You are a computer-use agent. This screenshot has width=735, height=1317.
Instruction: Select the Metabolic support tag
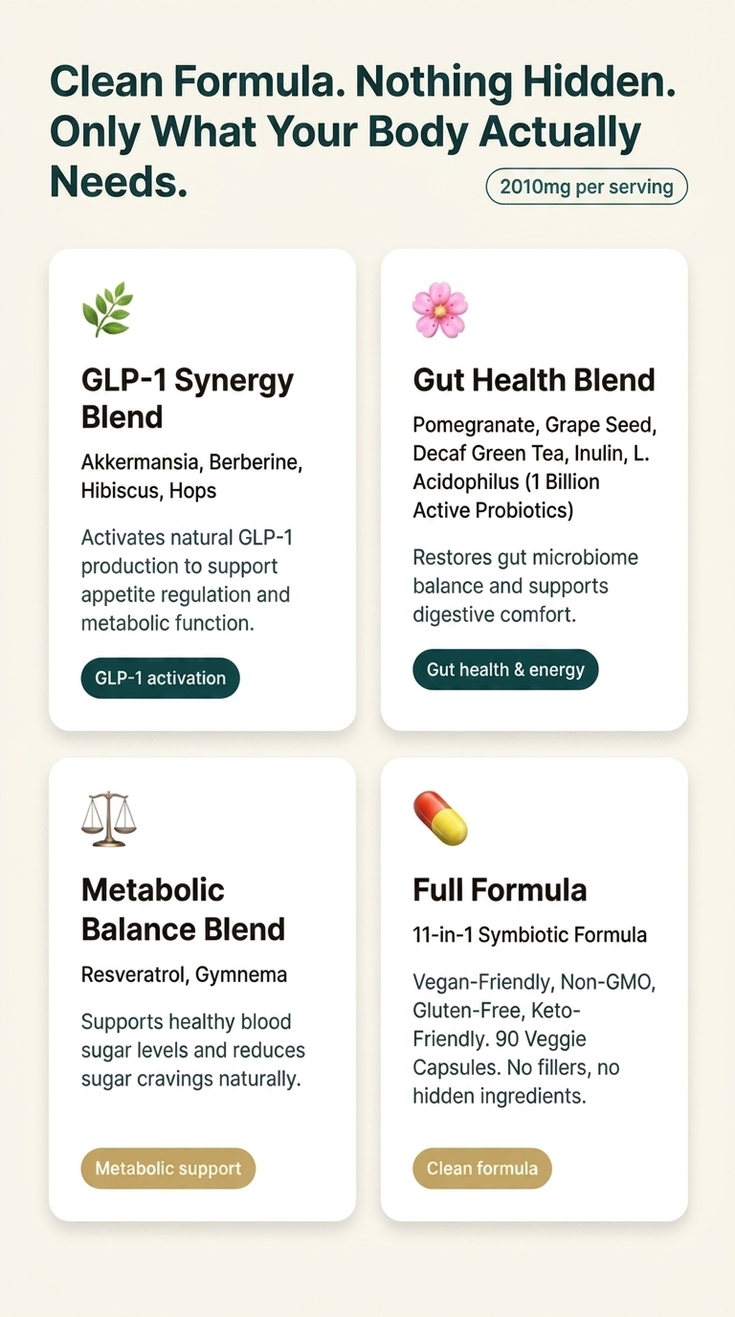[x=168, y=1169]
